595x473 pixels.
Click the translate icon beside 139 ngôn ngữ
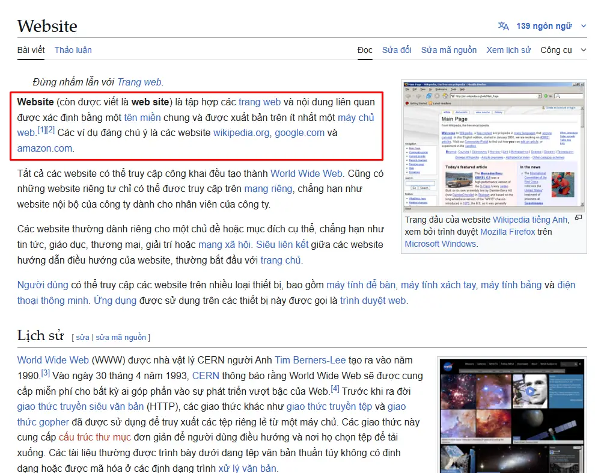click(503, 26)
